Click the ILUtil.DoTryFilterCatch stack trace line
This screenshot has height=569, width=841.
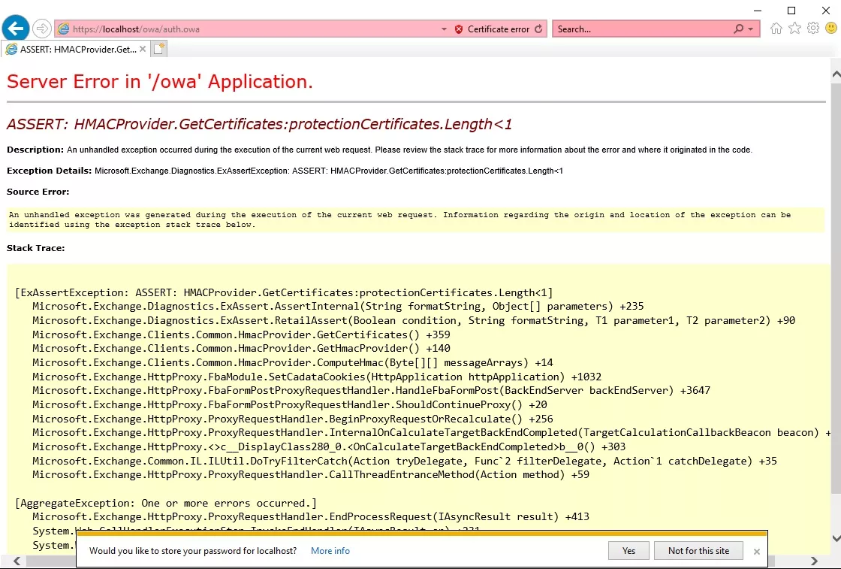click(x=405, y=461)
